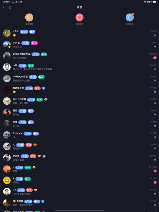Tap the shield badge beside 想啥就干啥

pos(44,88)
